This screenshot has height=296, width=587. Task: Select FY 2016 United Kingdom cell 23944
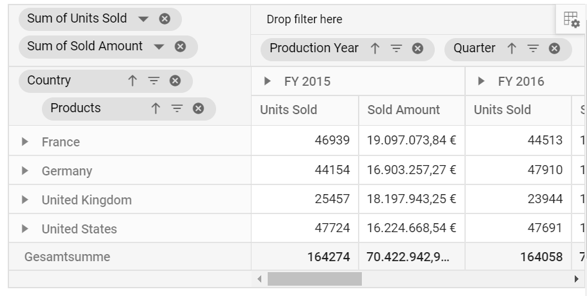(518, 199)
